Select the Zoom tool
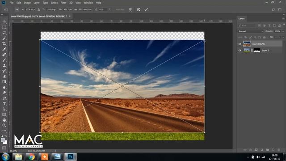Screen dimensions: 286x161 (x=4, y=125)
